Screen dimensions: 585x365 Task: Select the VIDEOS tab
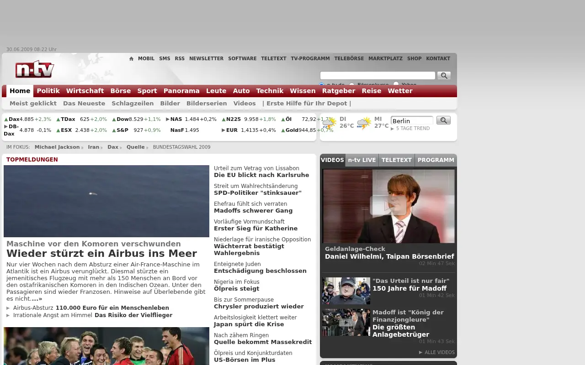pyautogui.click(x=332, y=160)
